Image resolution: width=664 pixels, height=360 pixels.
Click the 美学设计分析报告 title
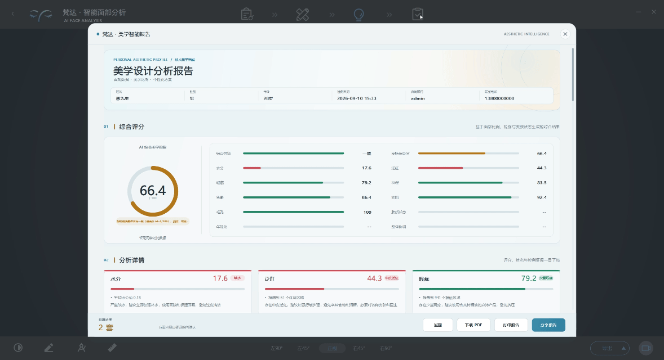coord(153,70)
